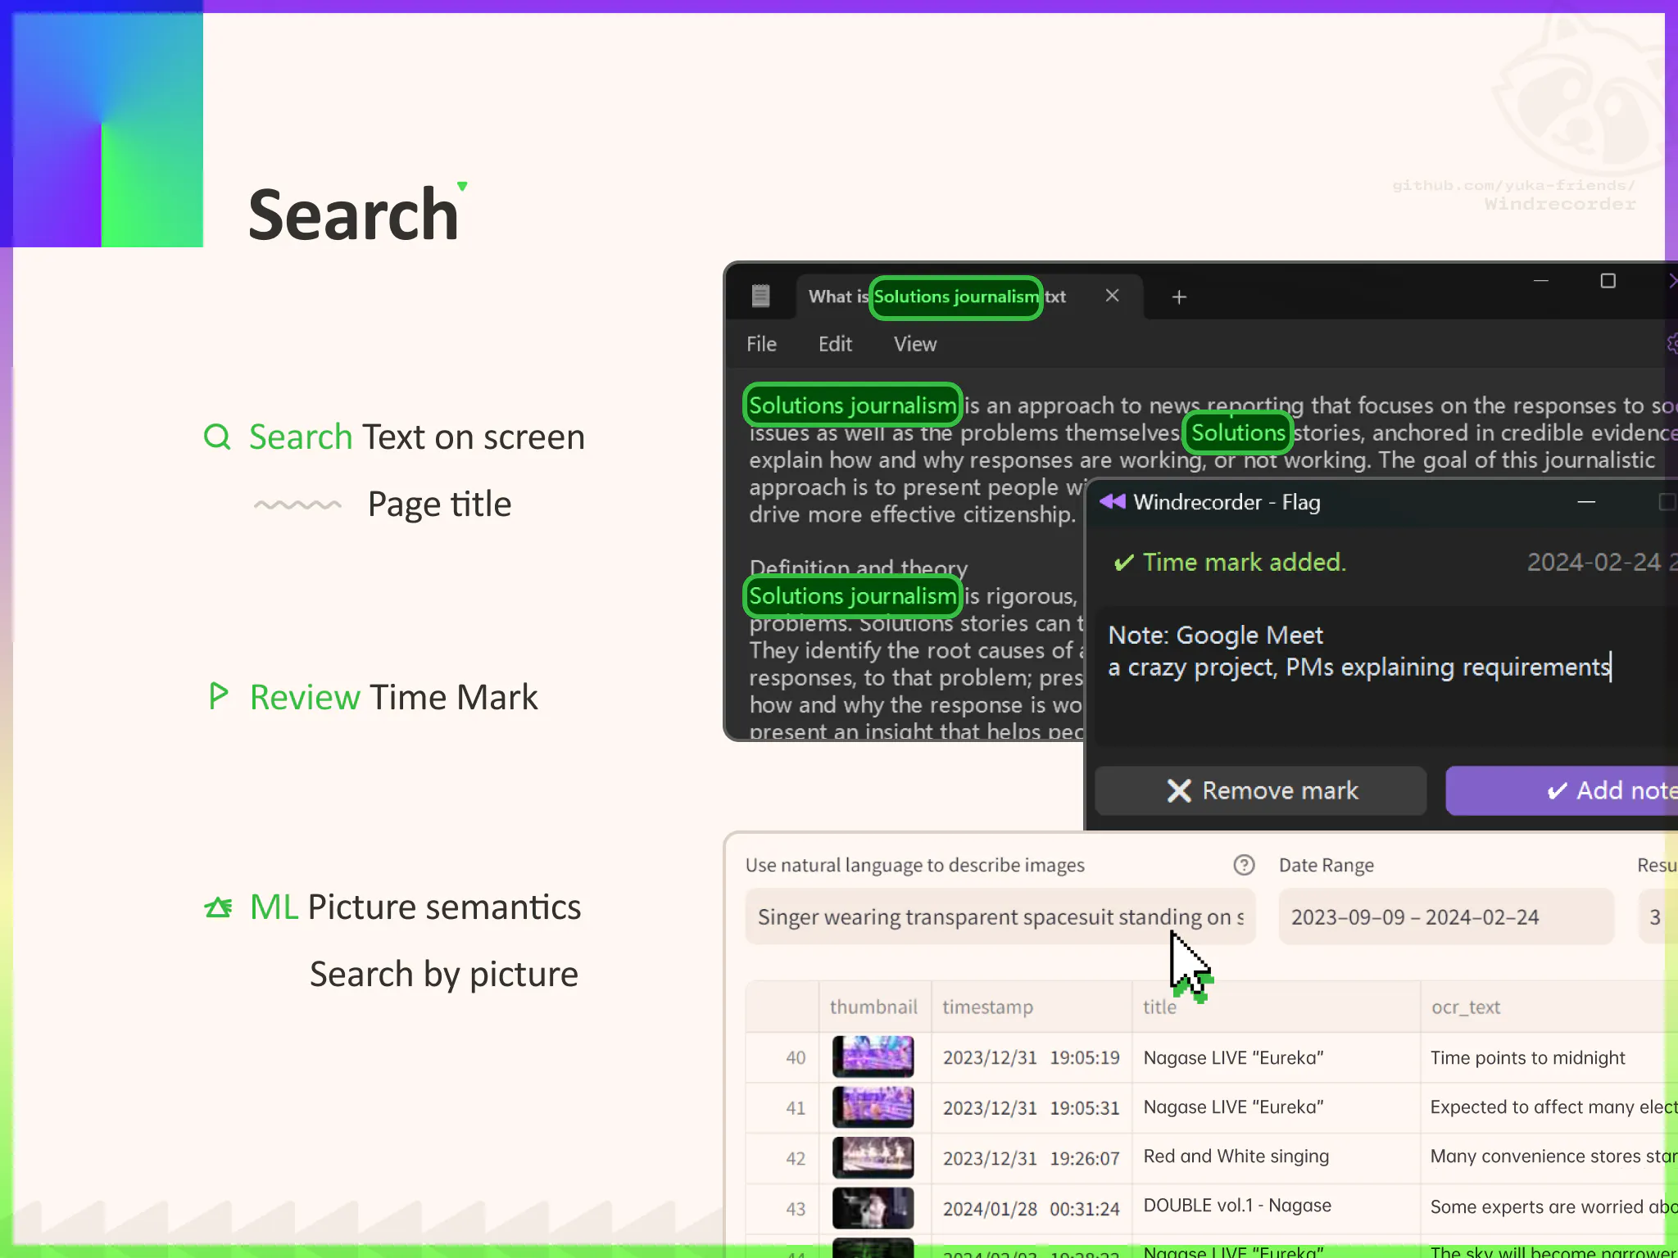
Task: Click the number 3 result count field
Action: click(x=1658, y=917)
